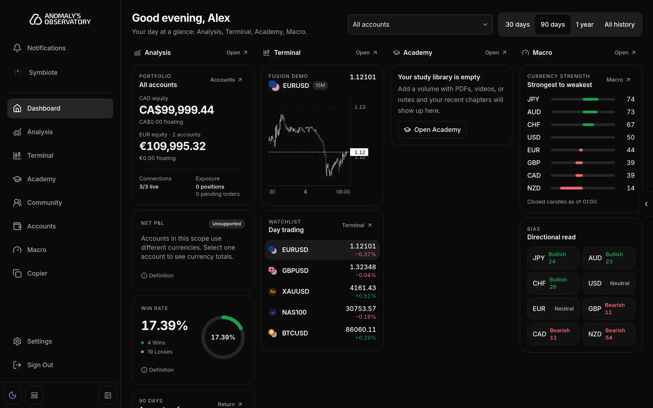Click the Accounts wallet icon in sidebar
Viewport: 653px width, 408px height.
pos(17,226)
